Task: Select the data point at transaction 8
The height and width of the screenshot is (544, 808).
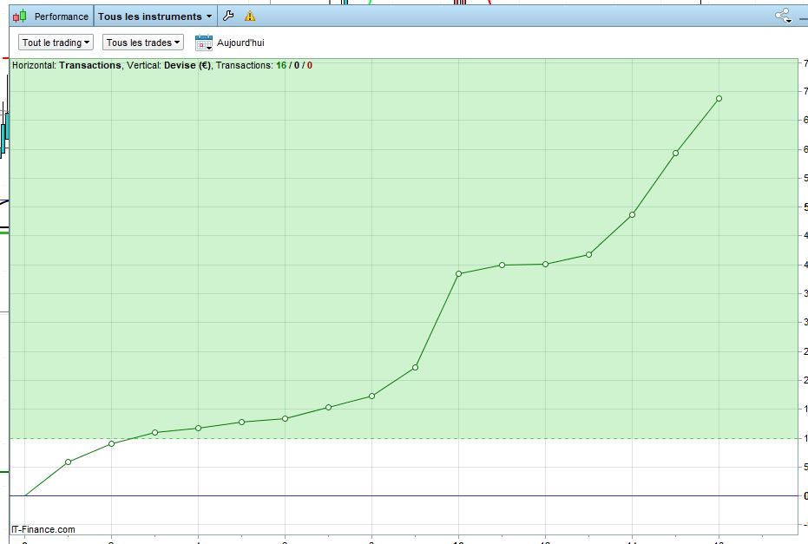Action: coord(371,396)
